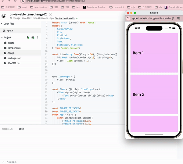Select package.json in project tree
The image size is (183, 164).
pos(14,58)
